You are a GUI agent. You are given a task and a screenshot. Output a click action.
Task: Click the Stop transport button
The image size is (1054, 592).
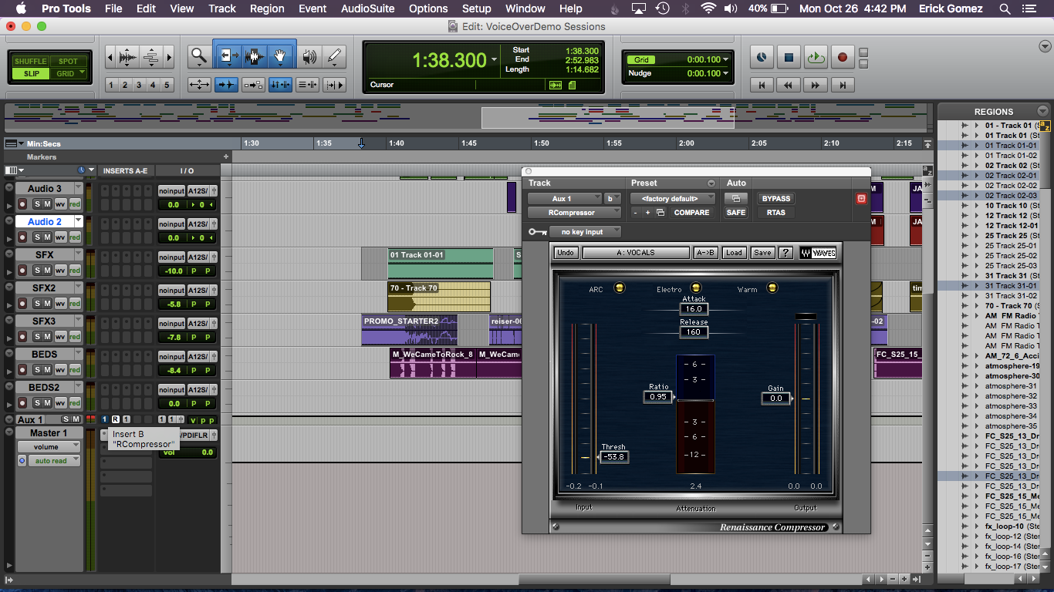pyautogui.click(x=789, y=57)
